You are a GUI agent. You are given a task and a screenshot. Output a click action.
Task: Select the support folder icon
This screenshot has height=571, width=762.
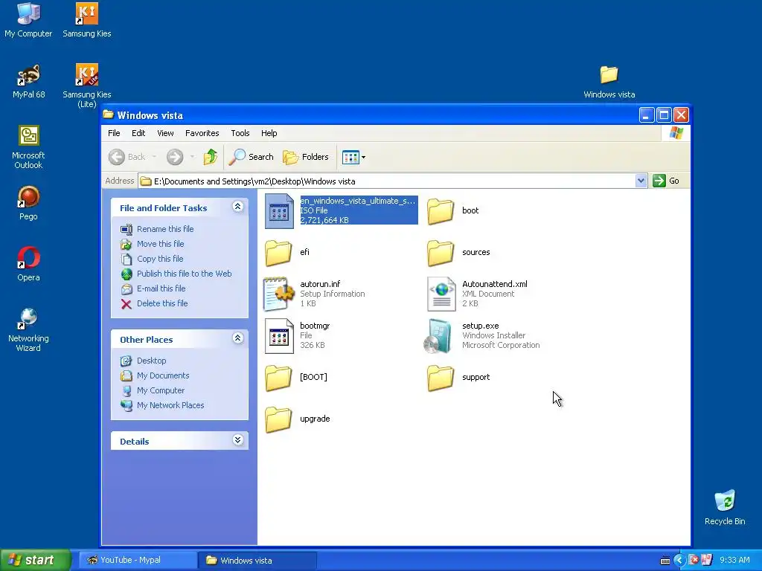pyautogui.click(x=441, y=377)
